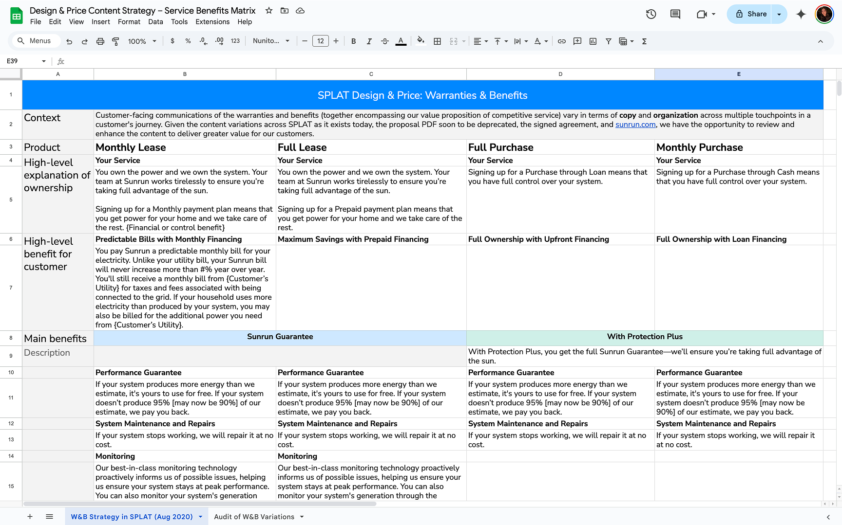Toggle italic formatting

pyautogui.click(x=369, y=41)
